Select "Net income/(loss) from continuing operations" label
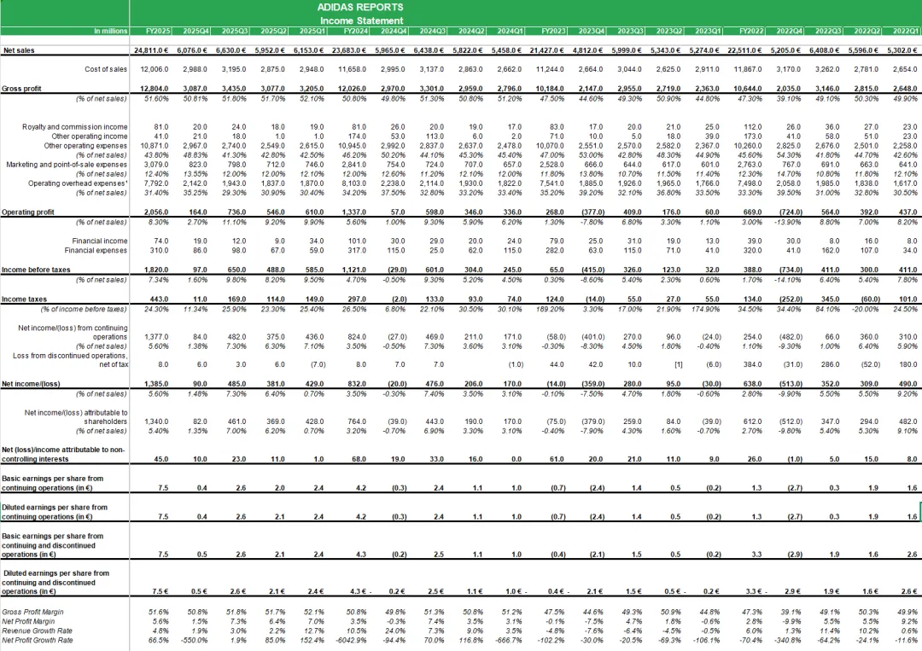The width and height of the screenshot is (922, 651). (73, 333)
